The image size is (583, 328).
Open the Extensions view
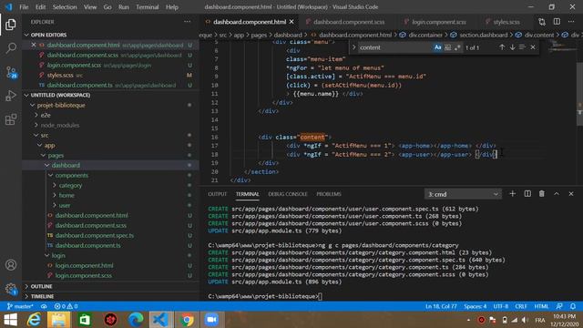point(11,119)
